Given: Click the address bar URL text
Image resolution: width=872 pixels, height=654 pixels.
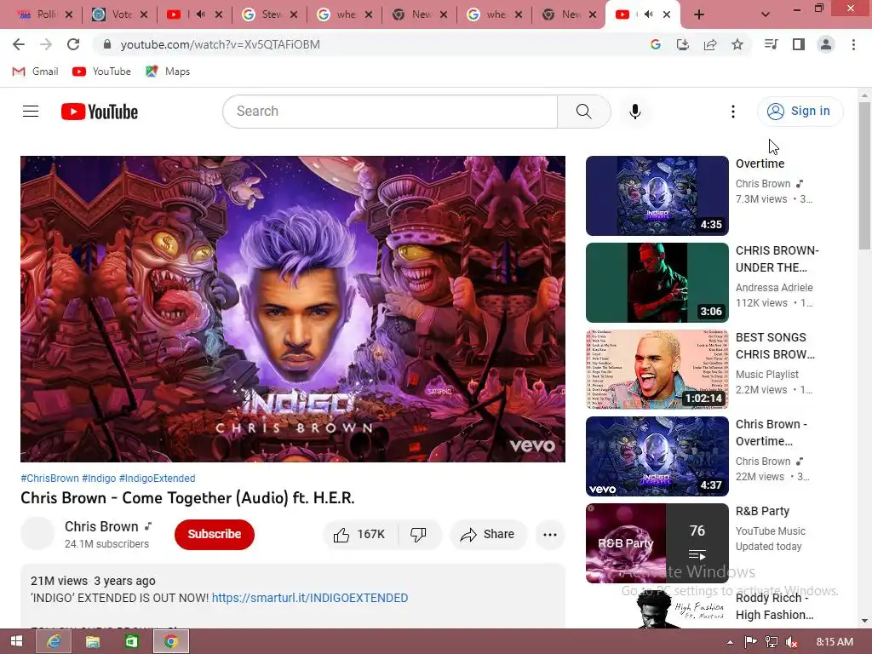Looking at the screenshot, I should 221,44.
